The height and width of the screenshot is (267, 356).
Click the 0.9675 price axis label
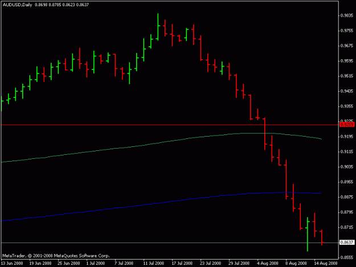tap(347, 46)
